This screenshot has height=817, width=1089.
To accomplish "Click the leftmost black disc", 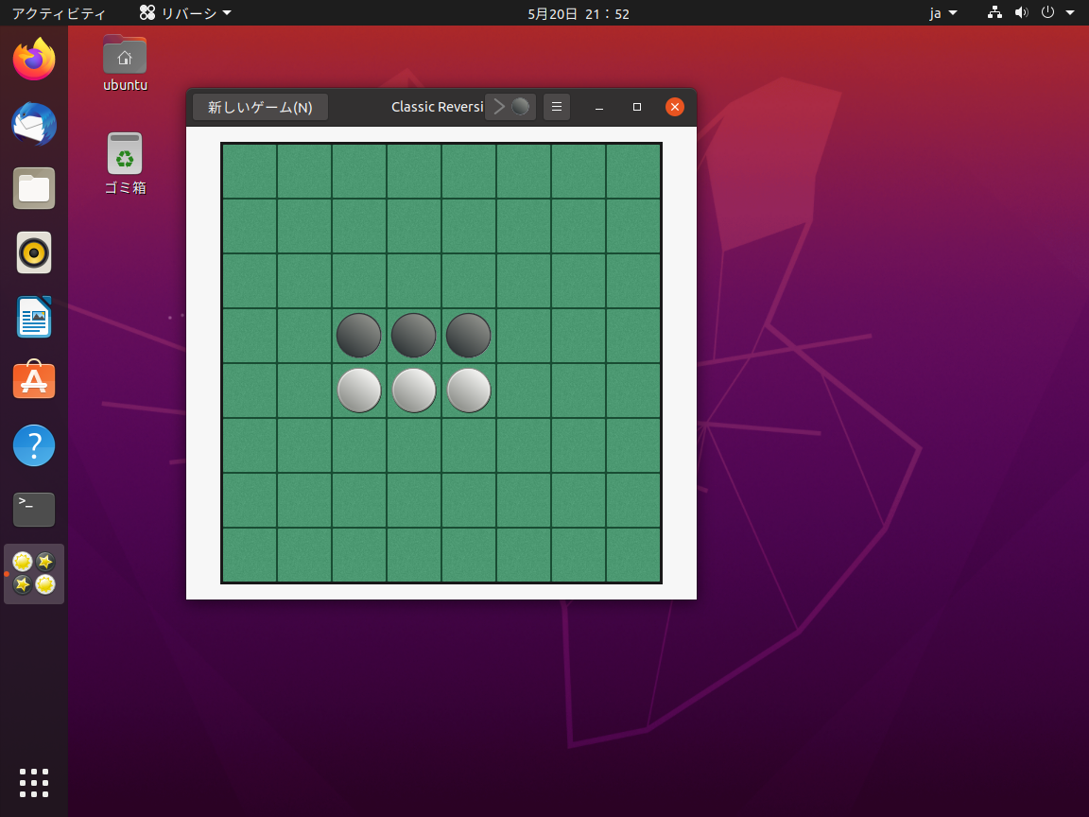I will pos(359,336).
